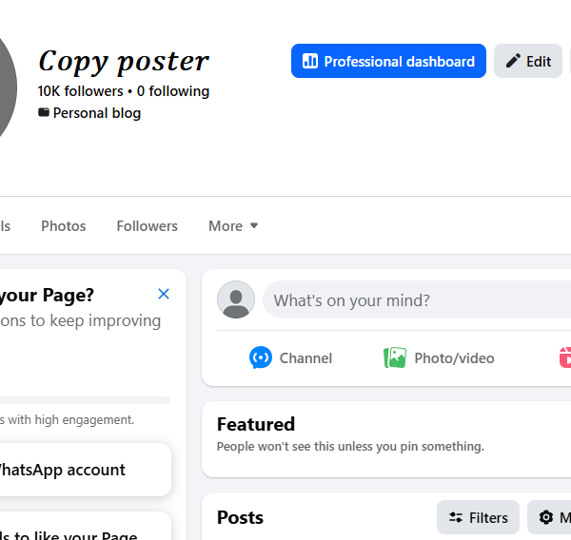
Task: Click the Channel messenger icon
Action: (261, 357)
